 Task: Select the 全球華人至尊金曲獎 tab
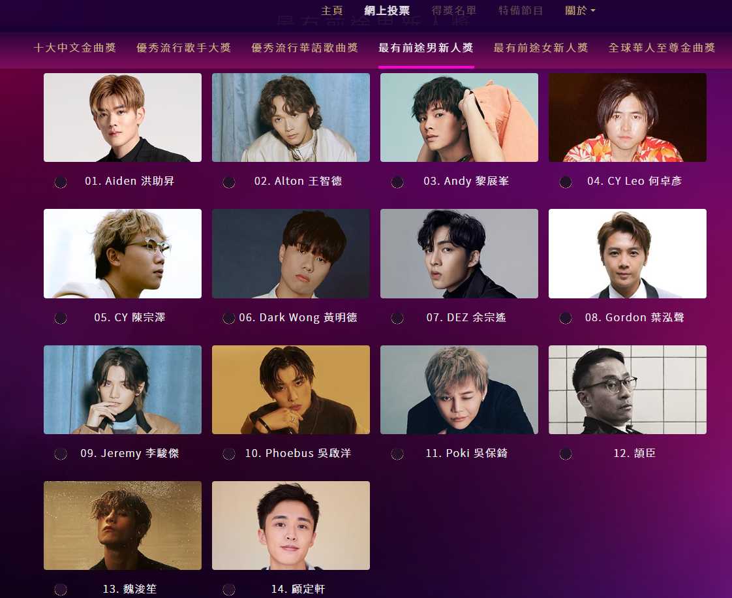pos(662,48)
